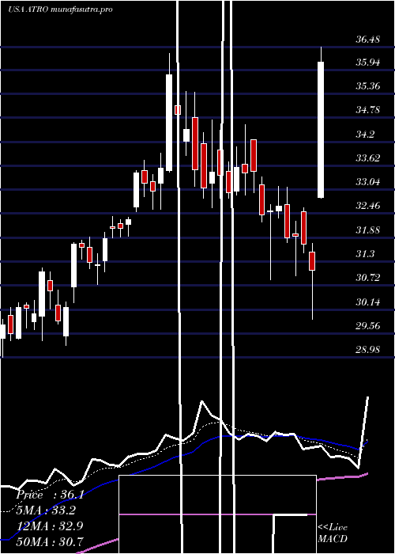Viewport: 395px width, 554px height.
Task: Click the 32.46 price axis label
Action: click(x=368, y=206)
